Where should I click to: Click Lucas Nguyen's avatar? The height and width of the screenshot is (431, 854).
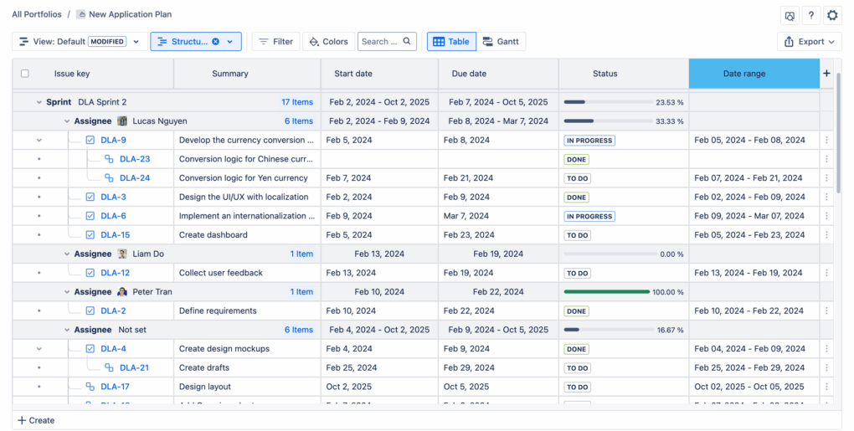[x=122, y=121]
